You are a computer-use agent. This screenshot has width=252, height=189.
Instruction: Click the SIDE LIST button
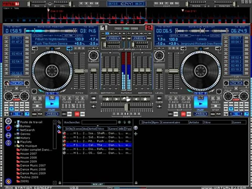(98, 184)
